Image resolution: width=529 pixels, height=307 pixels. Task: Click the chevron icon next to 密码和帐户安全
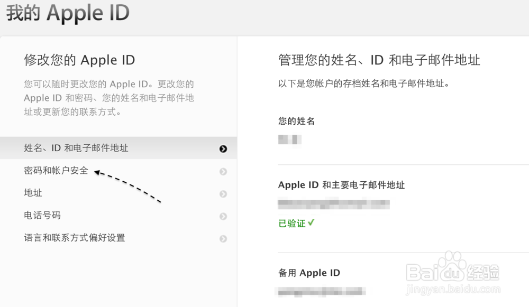click(x=223, y=171)
